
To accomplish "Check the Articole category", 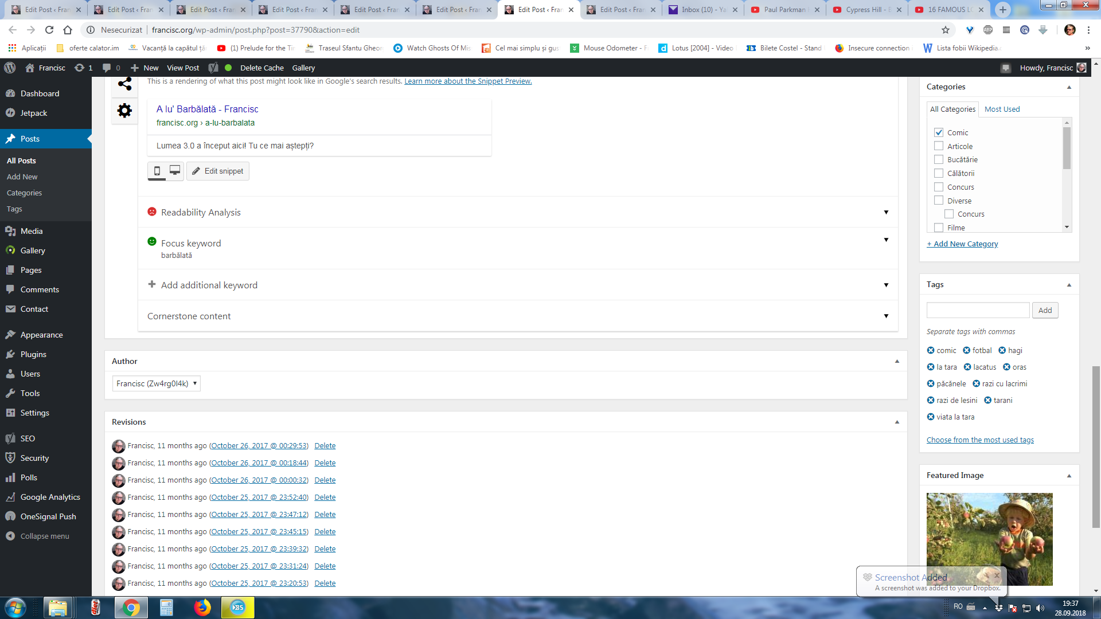I will click(x=939, y=146).
